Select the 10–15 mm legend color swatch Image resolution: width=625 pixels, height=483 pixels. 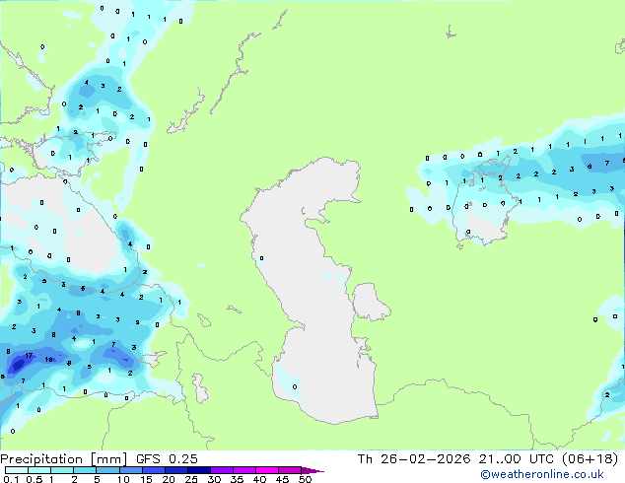131,470
